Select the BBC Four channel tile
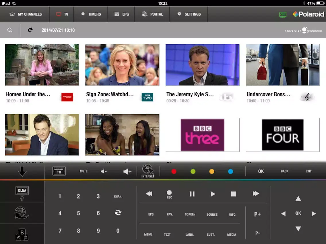This screenshot has width=326, height=244. (x=283, y=135)
